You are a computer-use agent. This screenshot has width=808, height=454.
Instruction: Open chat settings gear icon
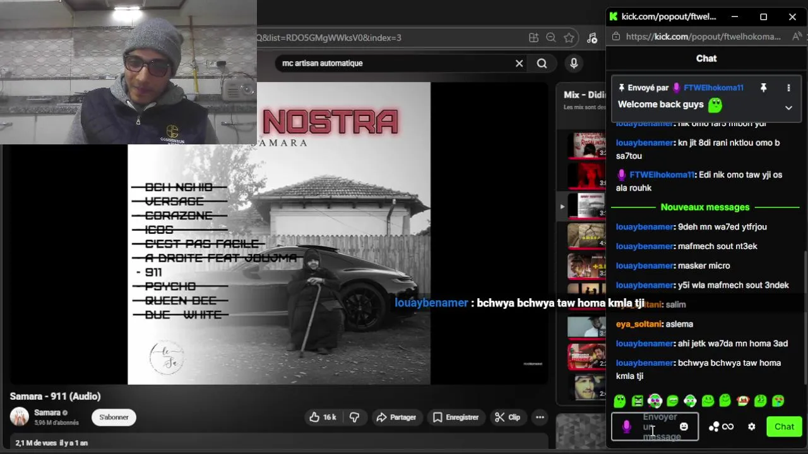tap(751, 427)
